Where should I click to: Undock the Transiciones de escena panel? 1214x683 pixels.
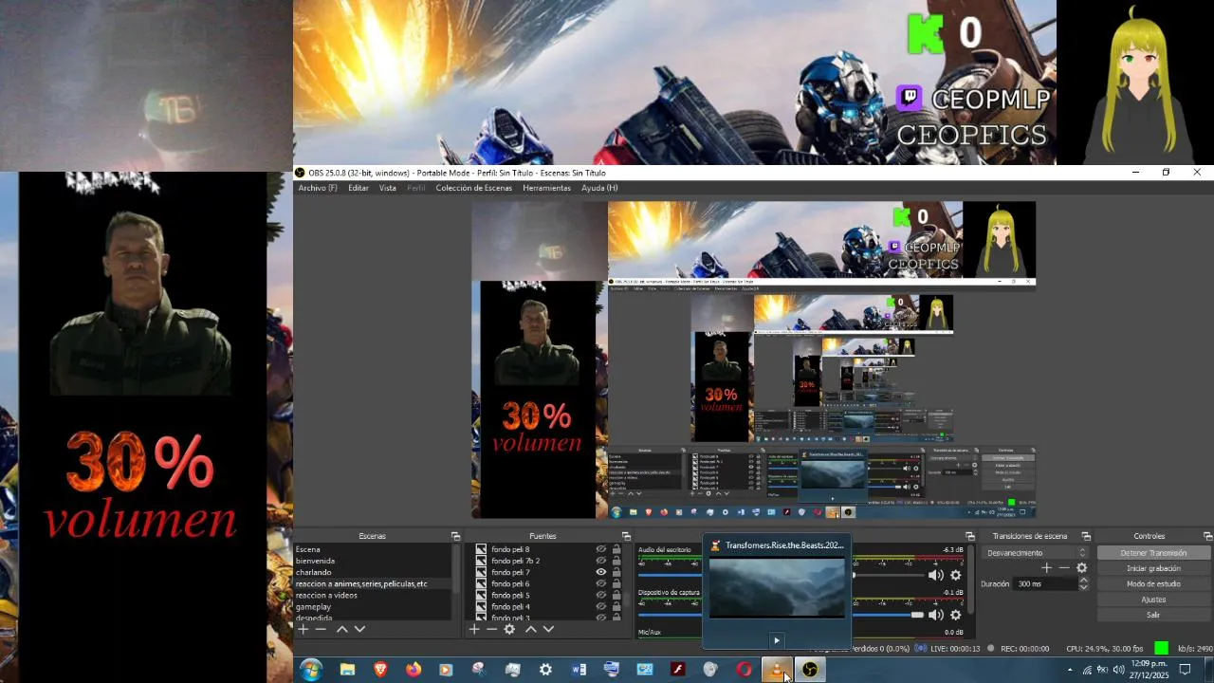tap(1086, 536)
